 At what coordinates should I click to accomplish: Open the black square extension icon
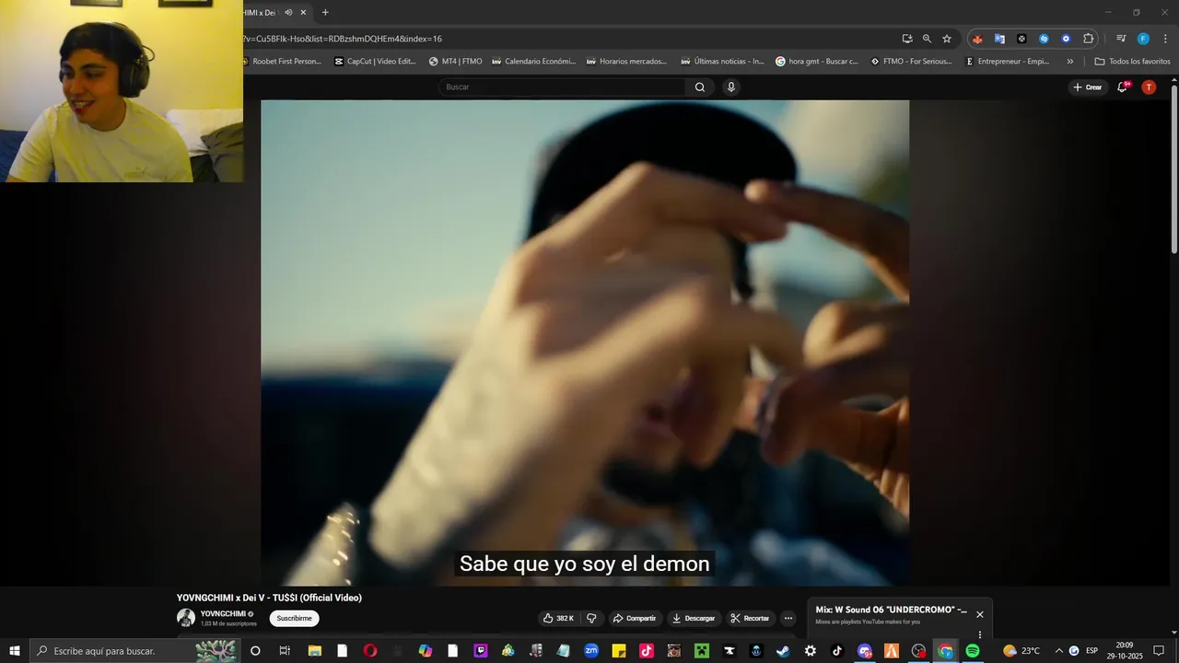click(1021, 39)
